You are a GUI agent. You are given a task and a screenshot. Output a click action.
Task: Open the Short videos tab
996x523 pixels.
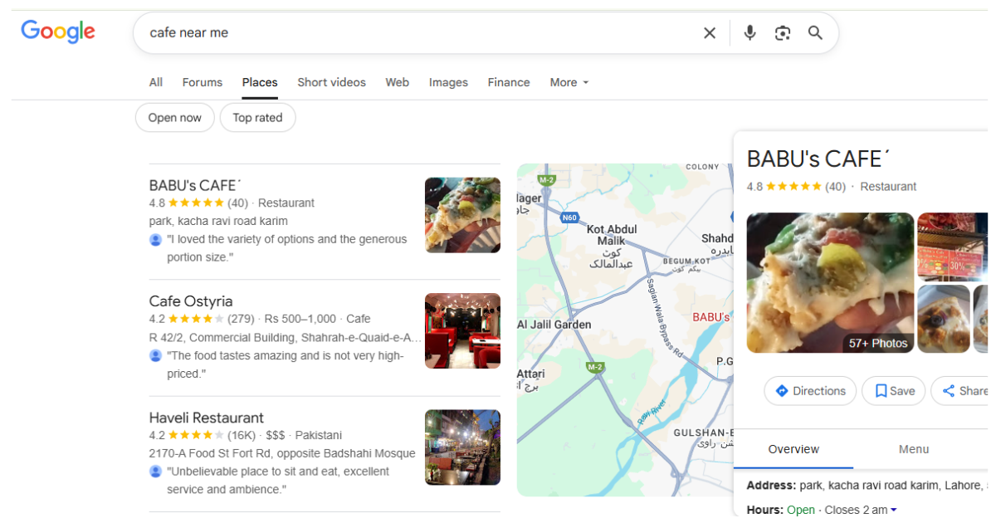[x=331, y=82]
